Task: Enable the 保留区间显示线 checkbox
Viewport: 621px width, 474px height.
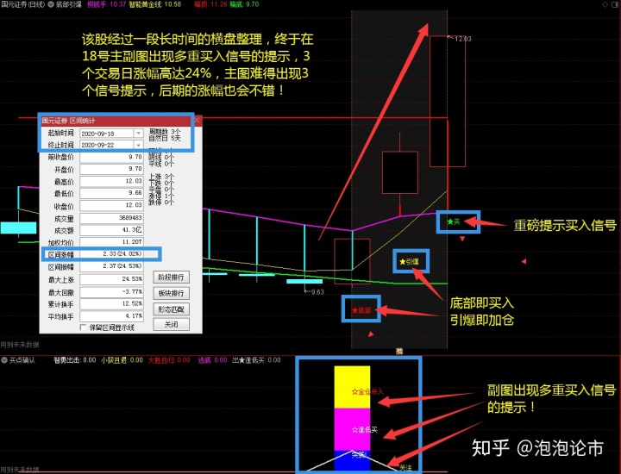Action: pos(83,327)
